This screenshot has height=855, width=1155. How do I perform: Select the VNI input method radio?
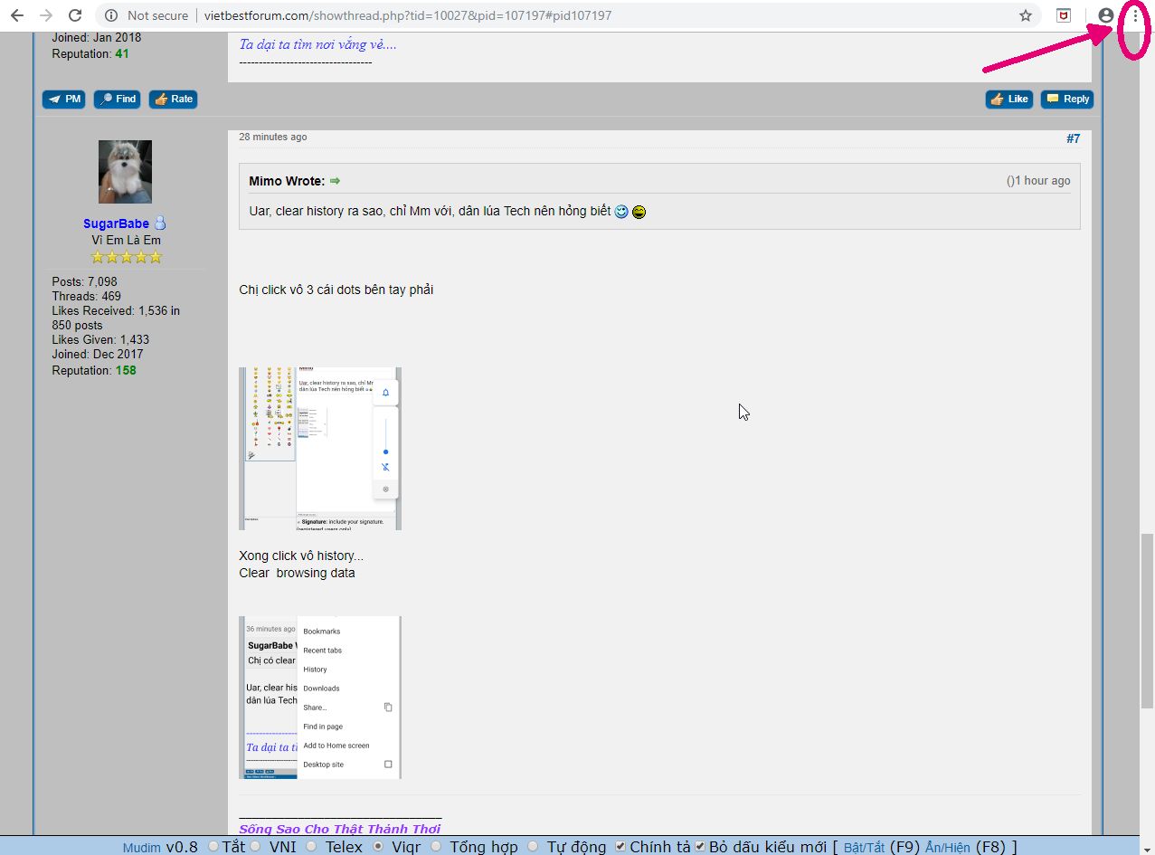click(257, 847)
